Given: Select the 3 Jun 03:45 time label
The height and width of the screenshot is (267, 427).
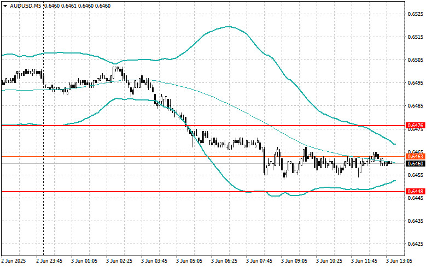Looking at the screenshot, I should point(154,261).
